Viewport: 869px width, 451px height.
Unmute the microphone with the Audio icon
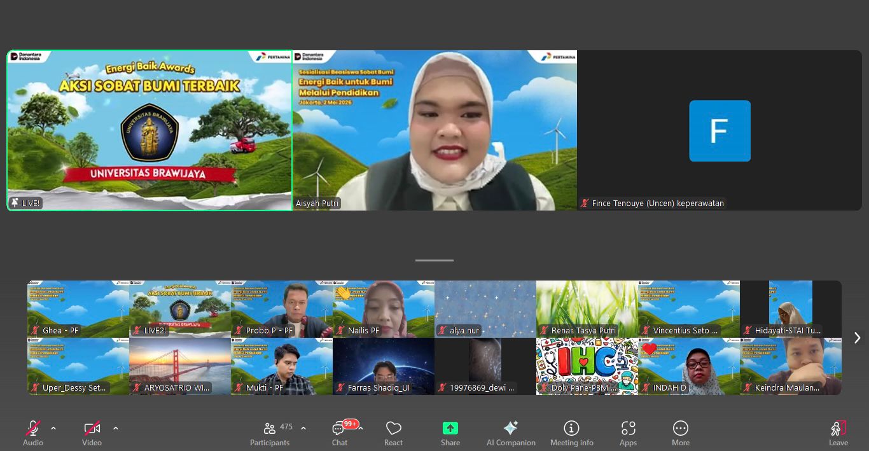click(33, 428)
